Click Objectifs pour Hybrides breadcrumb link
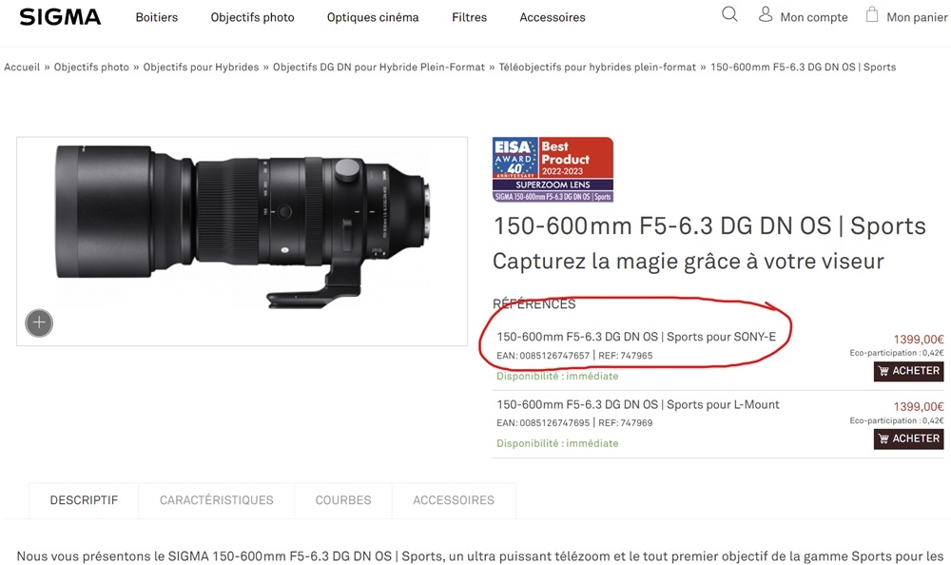 point(201,68)
